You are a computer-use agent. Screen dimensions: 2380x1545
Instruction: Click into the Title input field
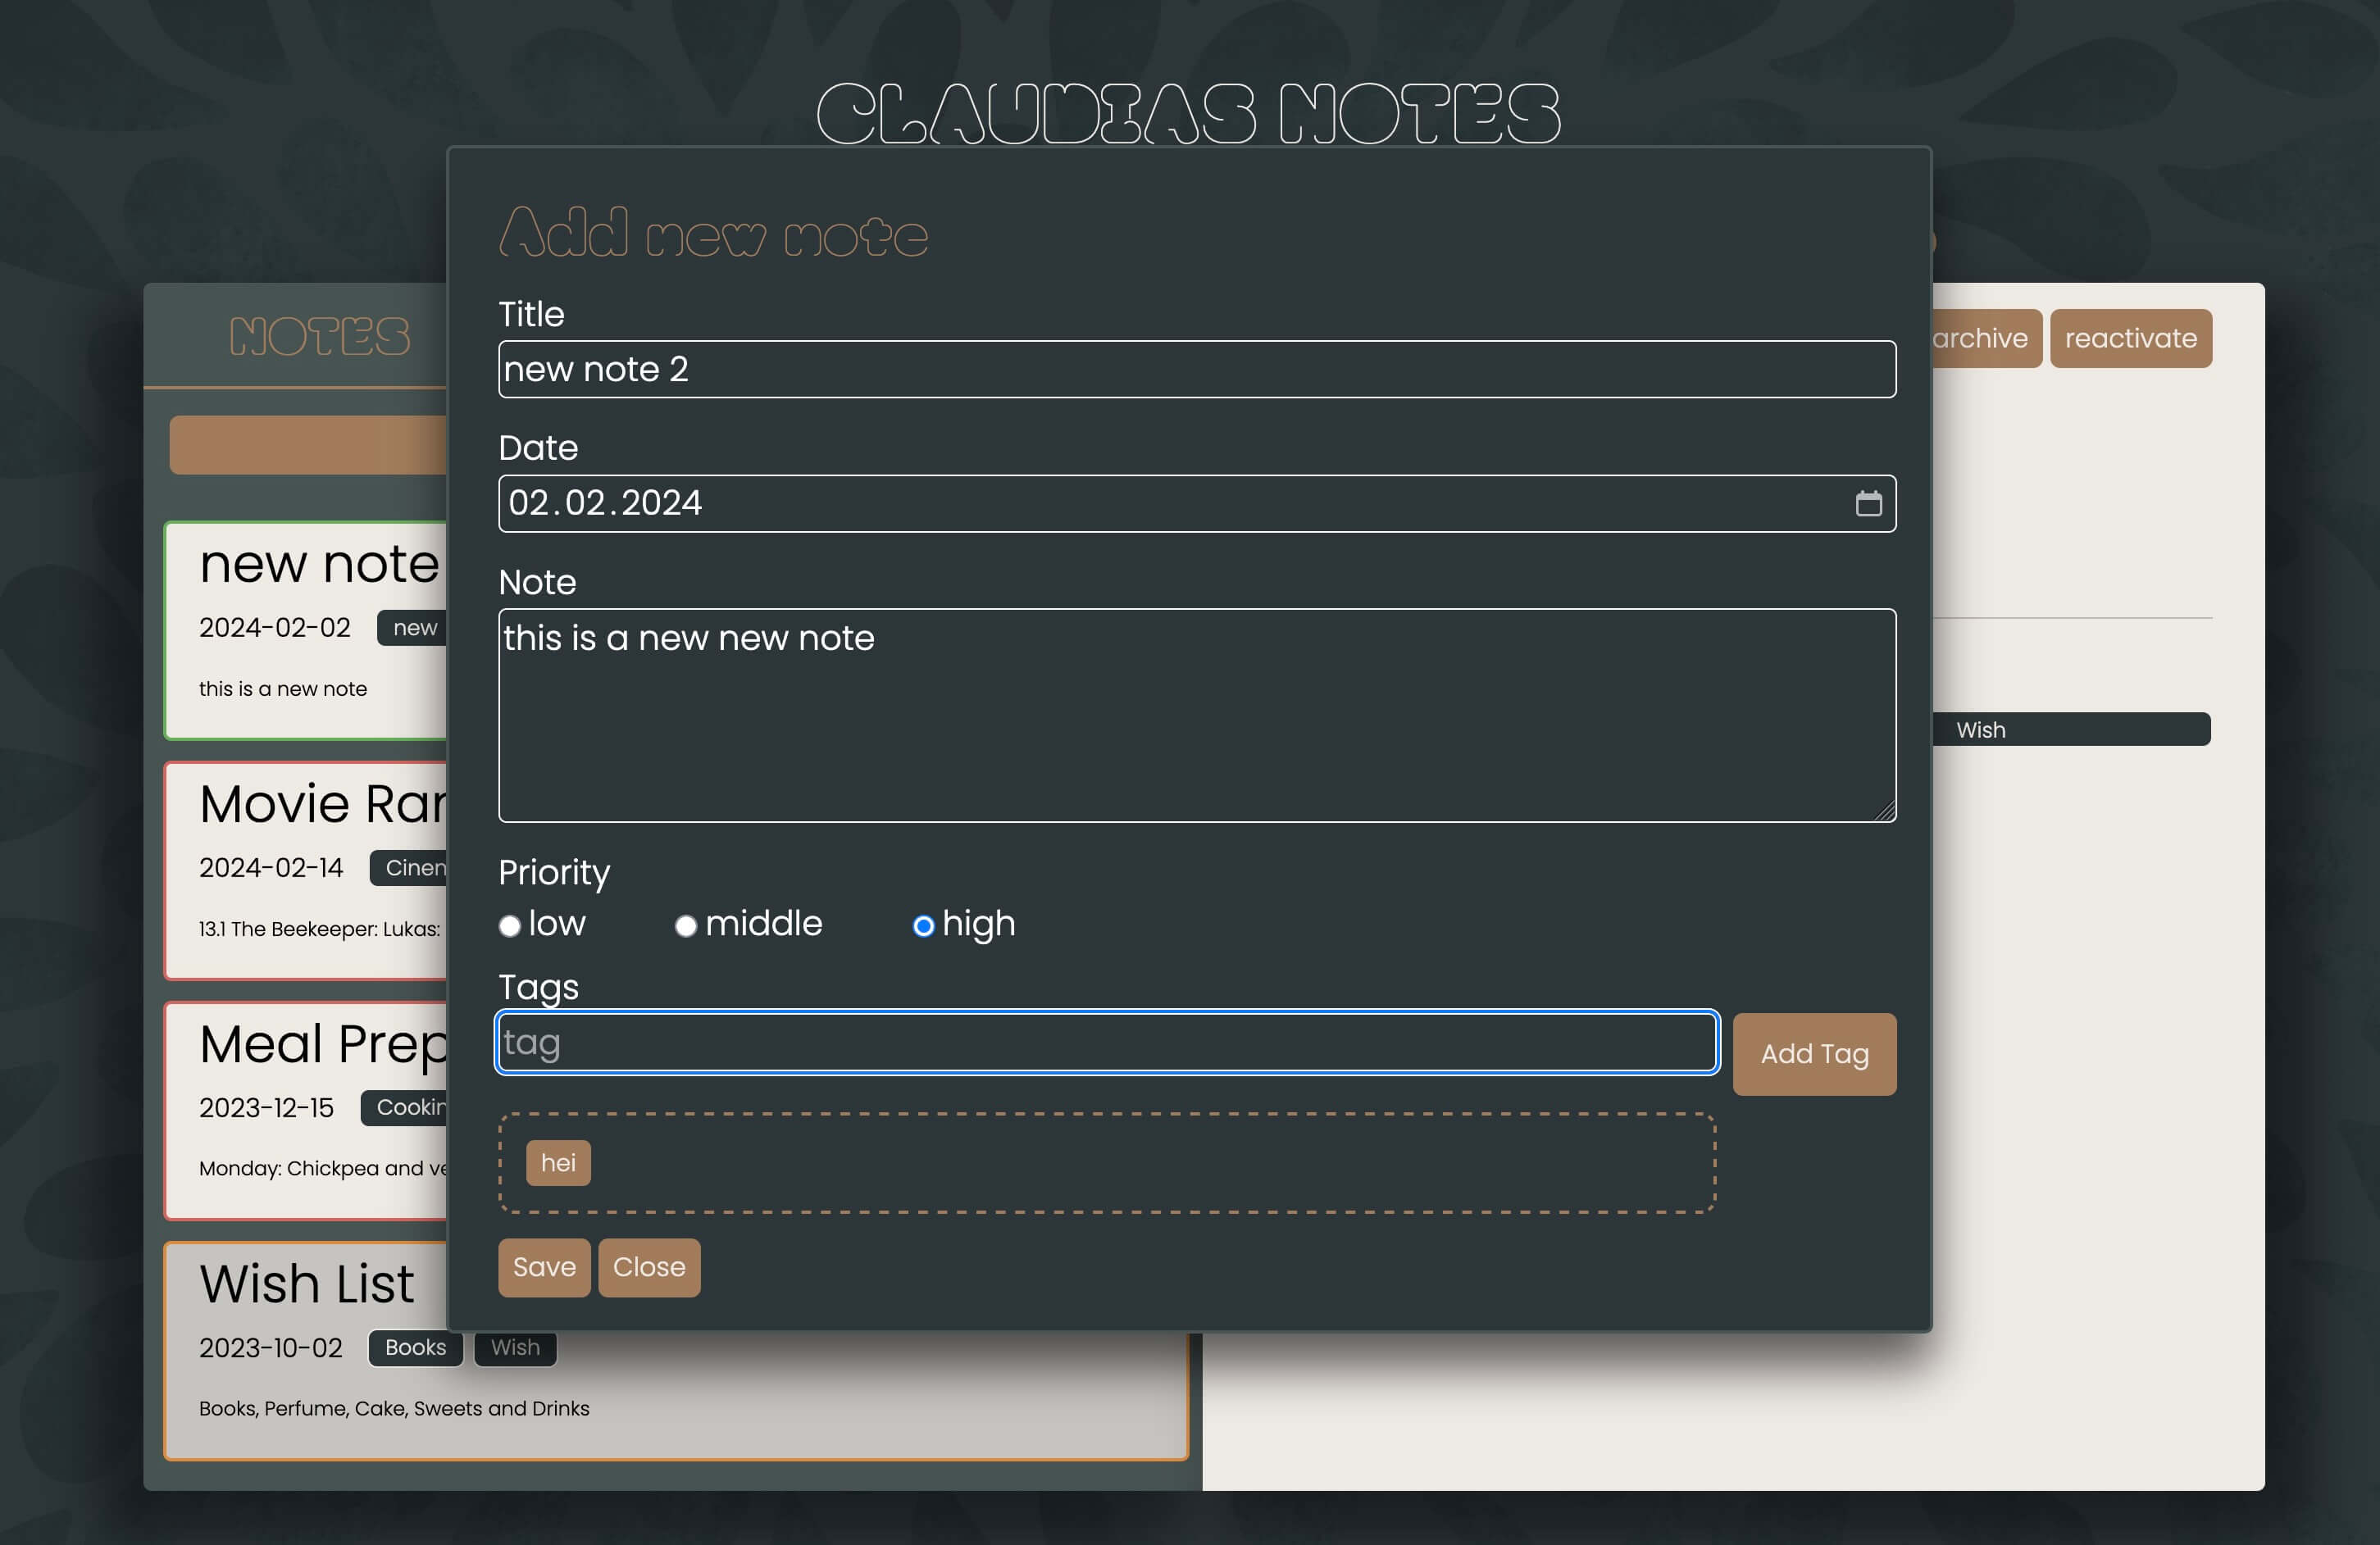[x=1196, y=369]
